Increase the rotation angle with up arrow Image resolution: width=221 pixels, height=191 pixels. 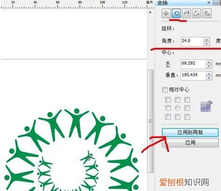pyautogui.click(x=207, y=39)
